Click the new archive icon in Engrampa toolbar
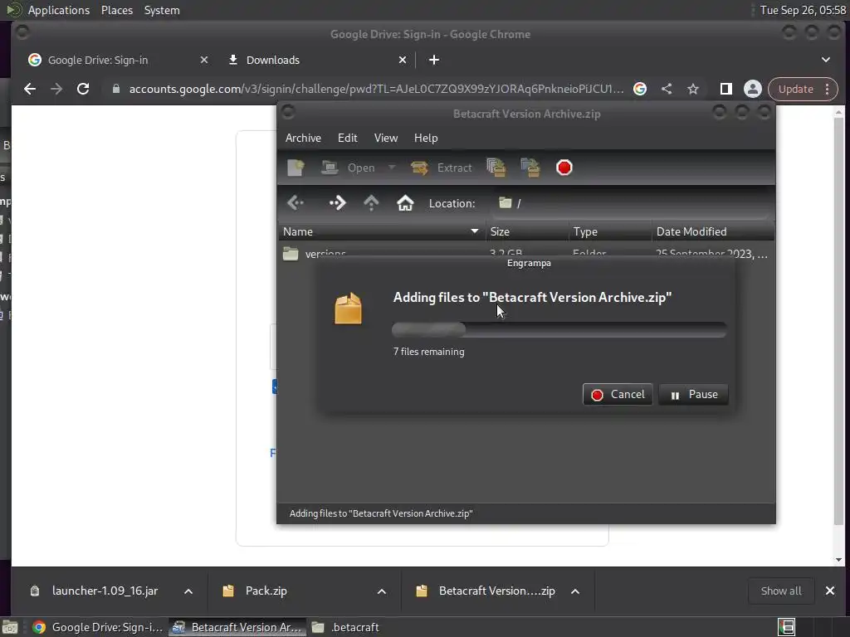 296,168
